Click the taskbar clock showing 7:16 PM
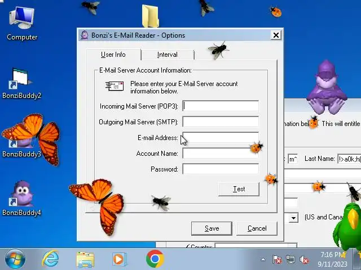 coord(332,259)
